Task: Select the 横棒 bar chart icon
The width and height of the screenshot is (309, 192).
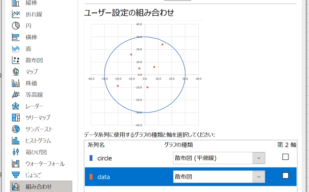Action: (x=16, y=37)
